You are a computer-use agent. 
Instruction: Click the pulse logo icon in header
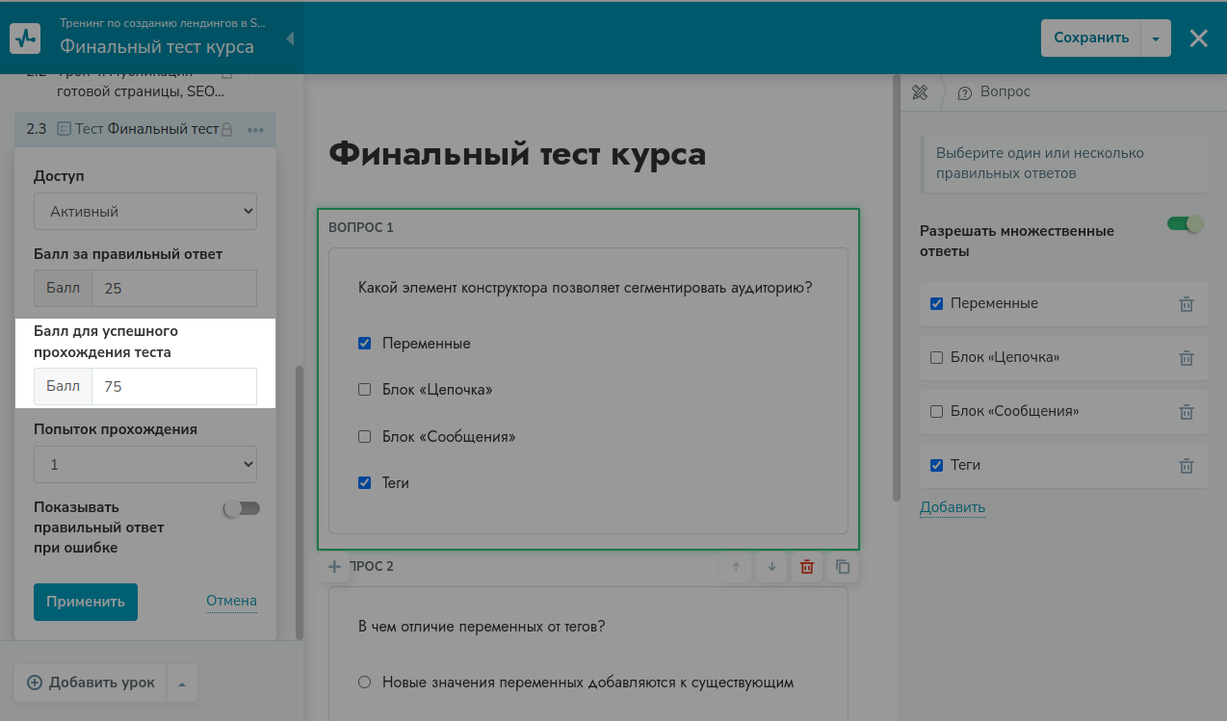click(24, 38)
